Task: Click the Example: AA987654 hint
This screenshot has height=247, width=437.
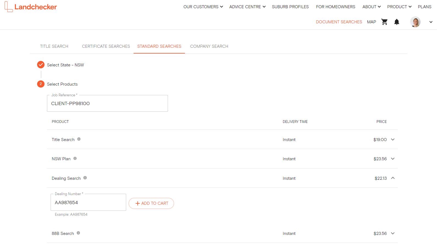Action: [x=71, y=214]
